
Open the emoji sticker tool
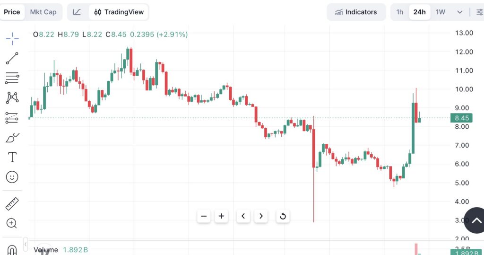12,177
